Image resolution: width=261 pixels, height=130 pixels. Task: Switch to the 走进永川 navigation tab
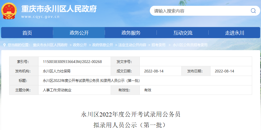234,33
